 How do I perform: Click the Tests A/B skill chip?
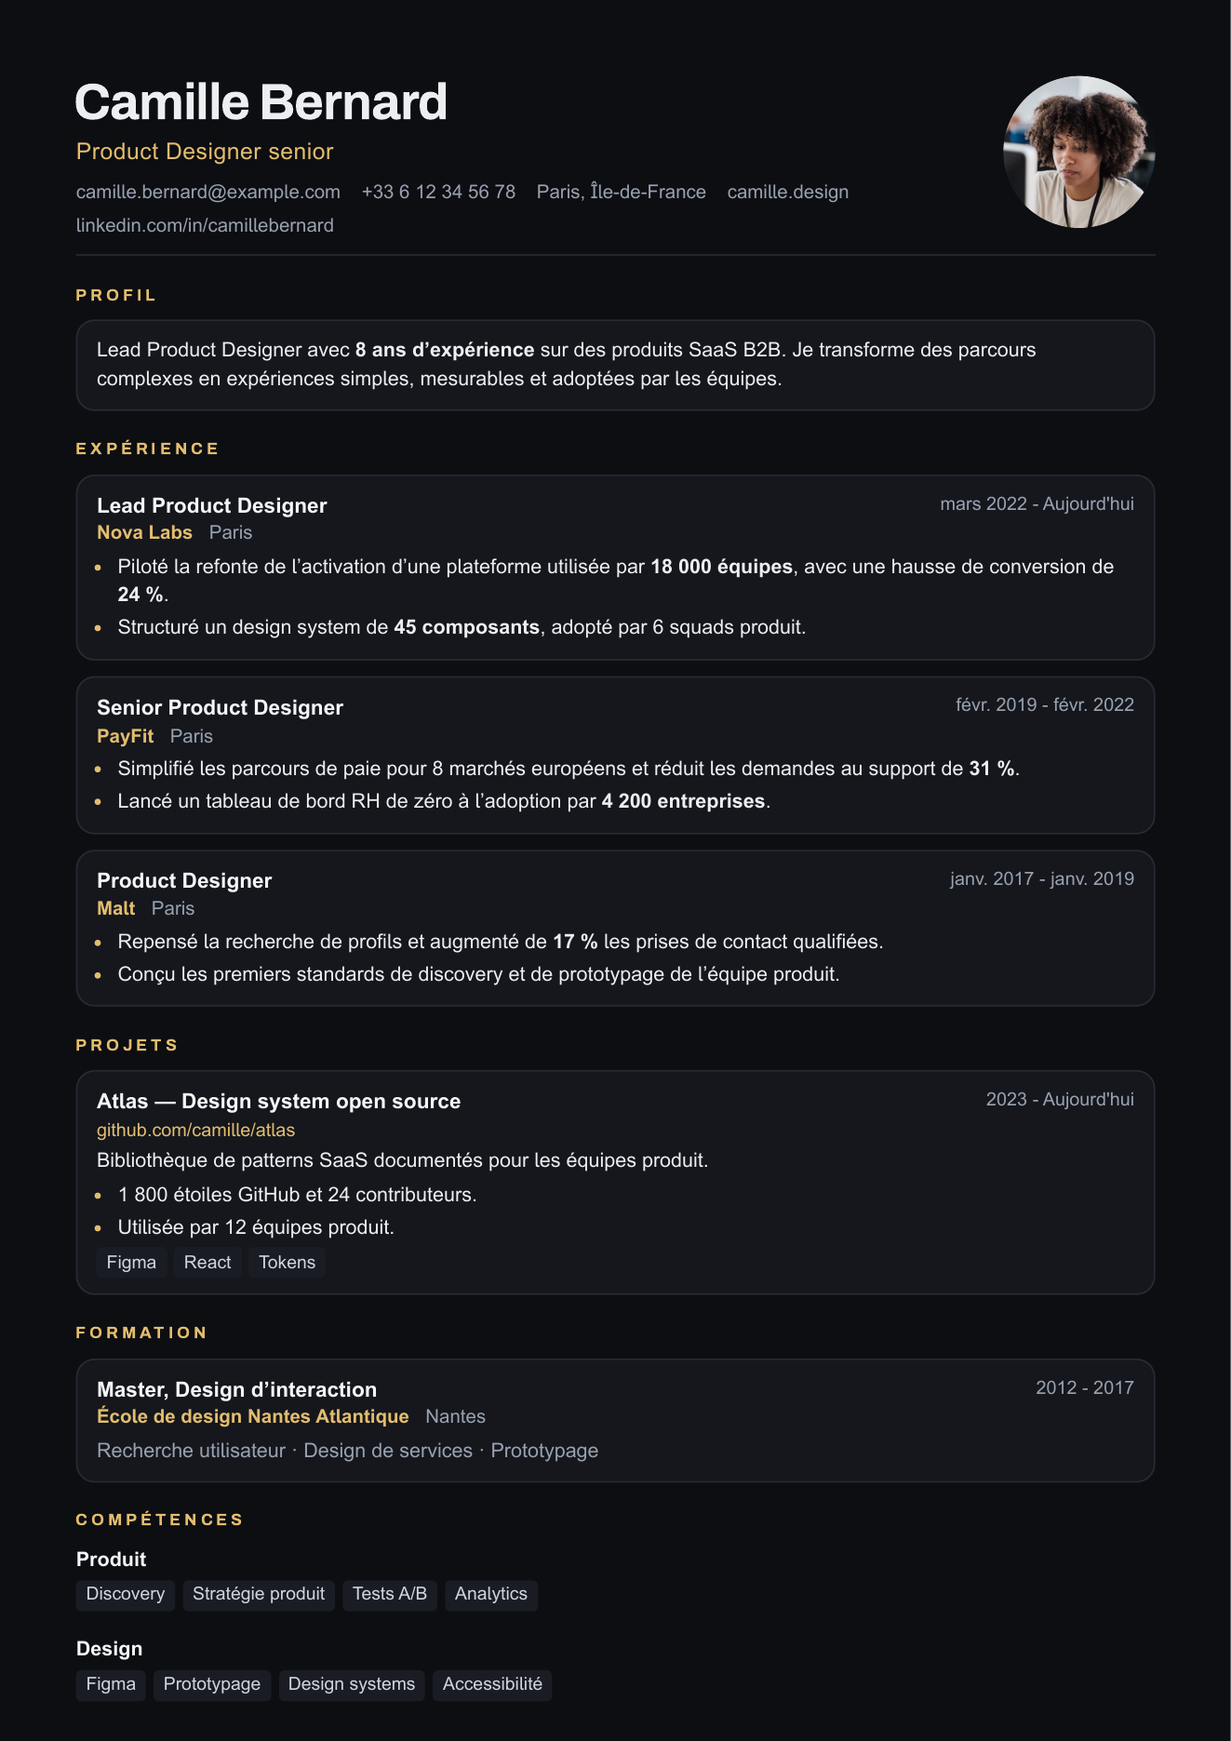[390, 1594]
